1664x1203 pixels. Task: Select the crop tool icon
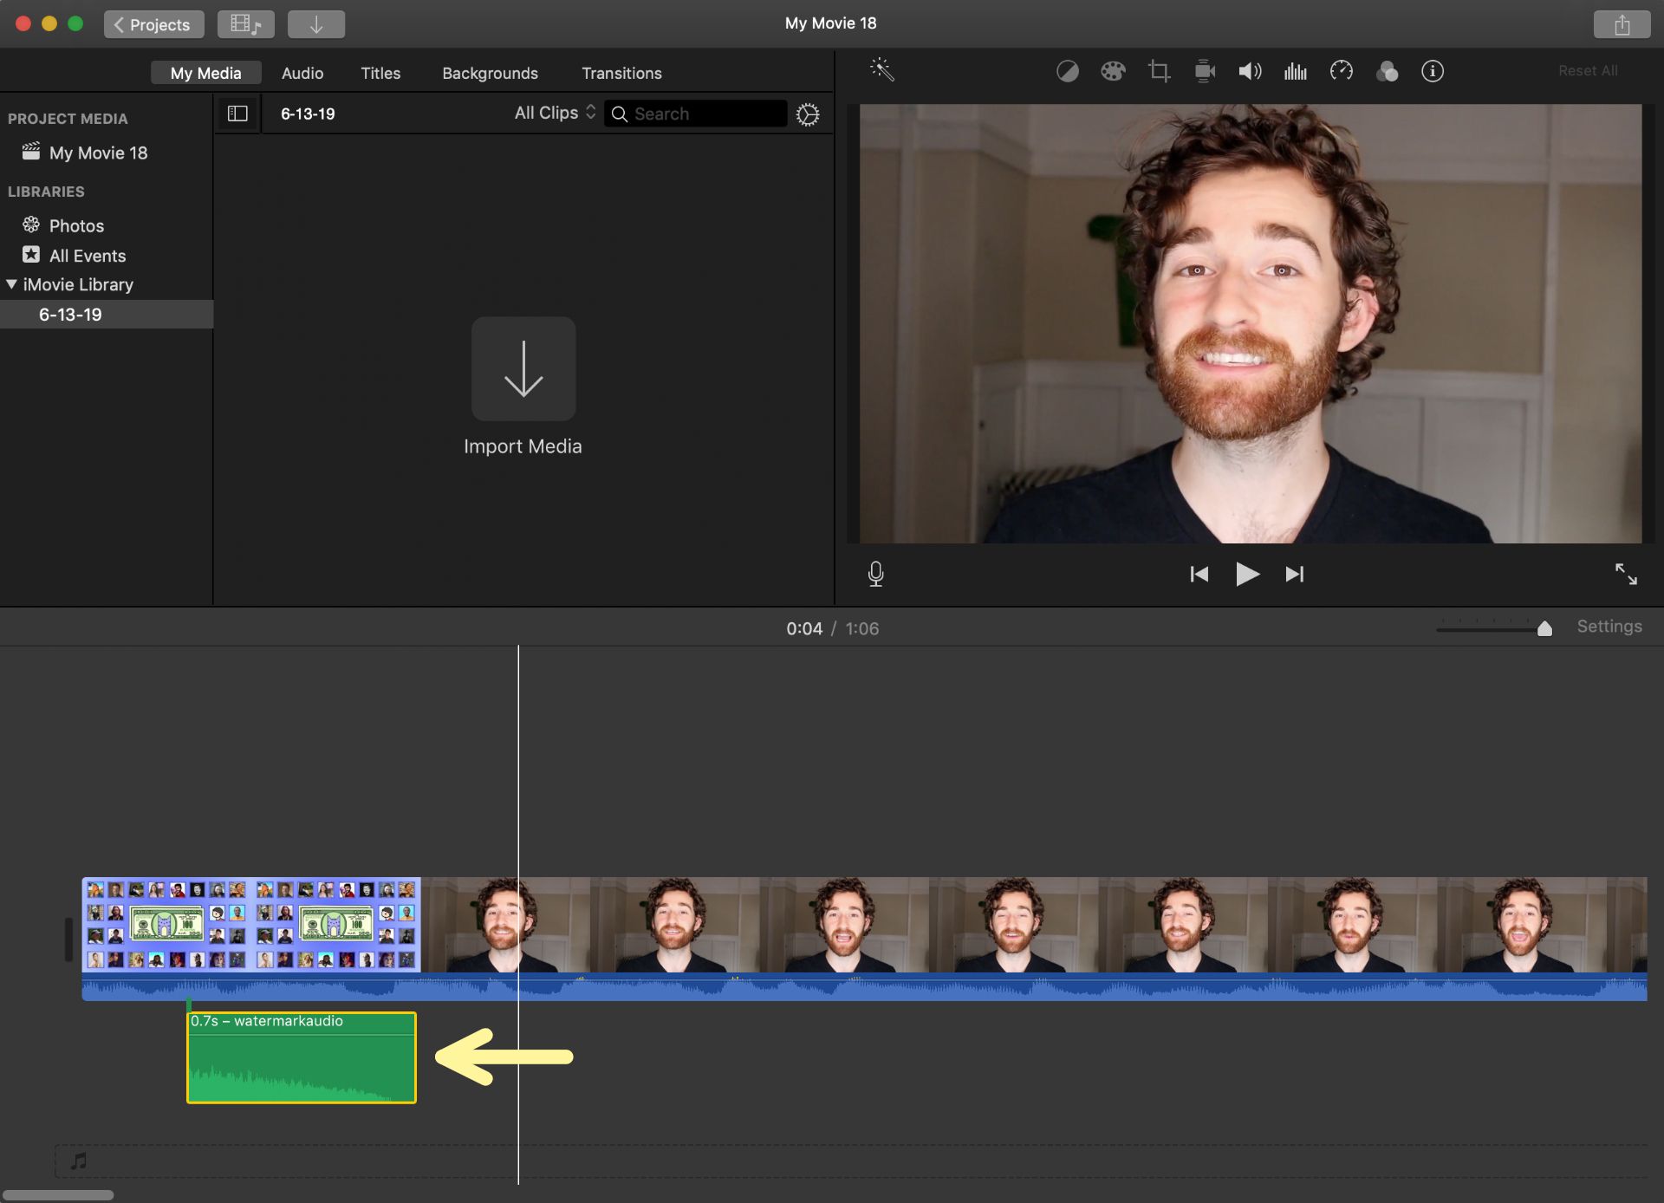click(1159, 71)
